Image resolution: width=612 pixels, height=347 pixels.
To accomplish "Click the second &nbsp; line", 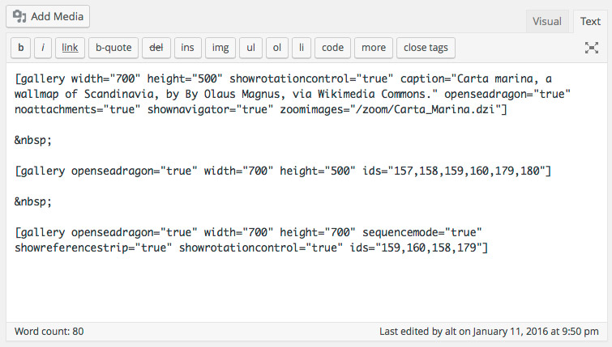I will (33, 201).
